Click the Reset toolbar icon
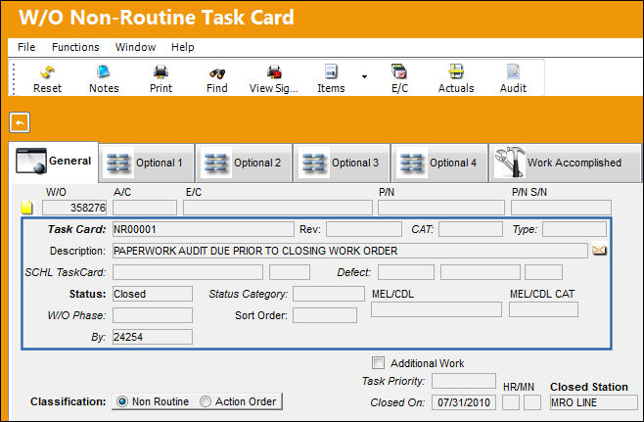The height and width of the screenshot is (422, 644). 47,72
